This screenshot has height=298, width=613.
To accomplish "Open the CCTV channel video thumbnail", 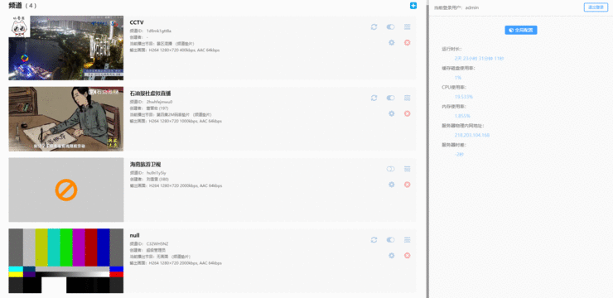I will click(66, 48).
